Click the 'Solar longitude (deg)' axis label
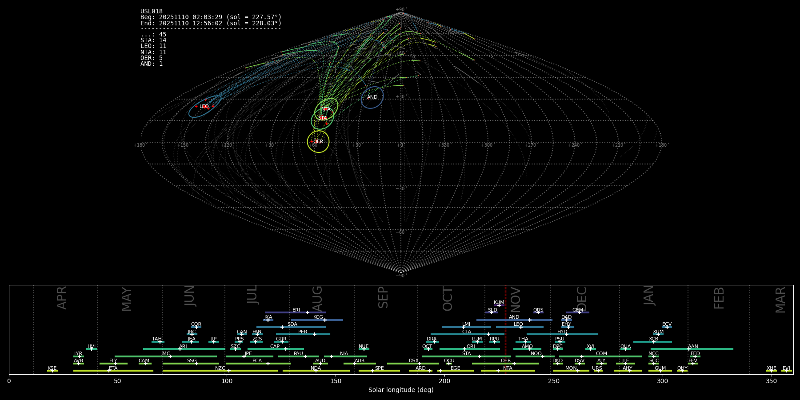The image size is (800, 400). [400, 390]
